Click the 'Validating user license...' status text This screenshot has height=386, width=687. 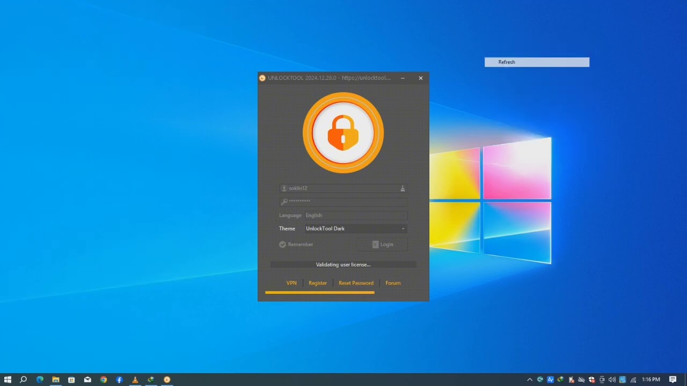[343, 265]
